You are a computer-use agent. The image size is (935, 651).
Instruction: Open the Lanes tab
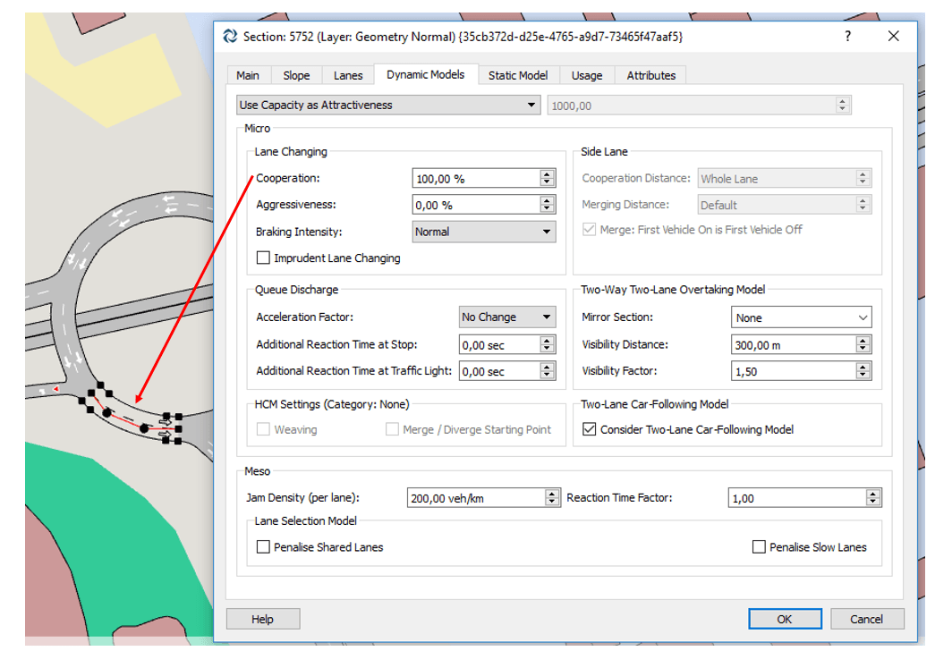pos(348,76)
